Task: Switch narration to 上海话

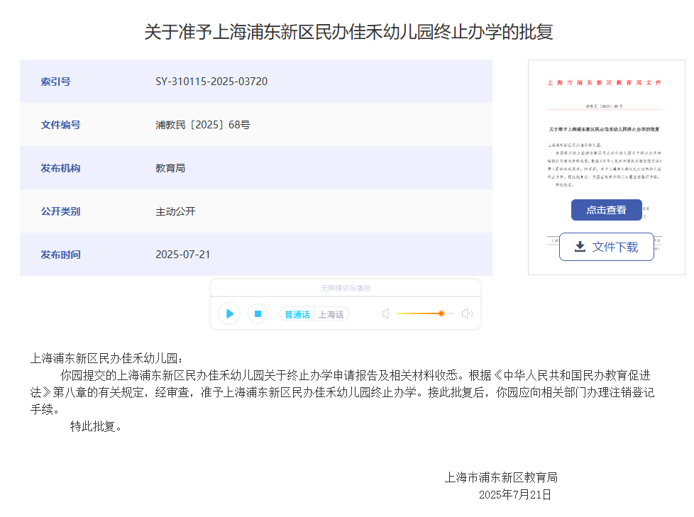Action: point(331,314)
